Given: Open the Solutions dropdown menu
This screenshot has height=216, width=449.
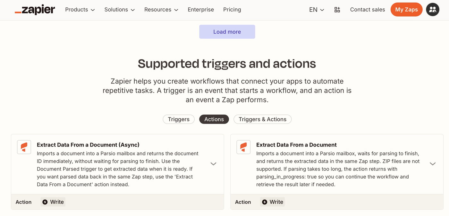Looking at the screenshot, I should coord(120,10).
